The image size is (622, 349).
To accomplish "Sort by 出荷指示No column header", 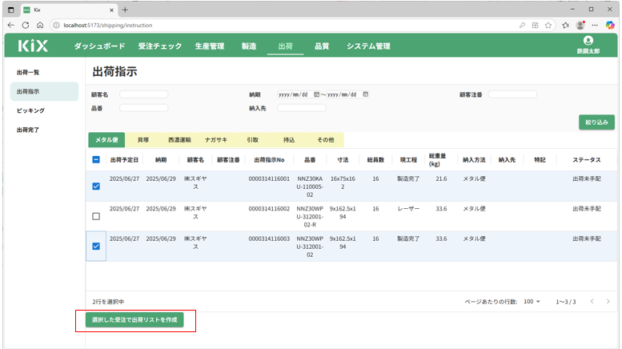I will (269, 160).
